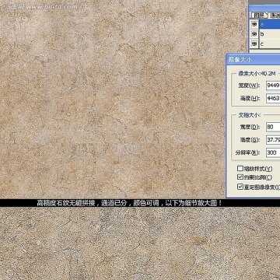Select layer c in the layers panel

click(269, 44)
